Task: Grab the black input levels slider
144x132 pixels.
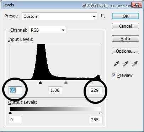Action: pyautogui.click(x=41, y=83)
